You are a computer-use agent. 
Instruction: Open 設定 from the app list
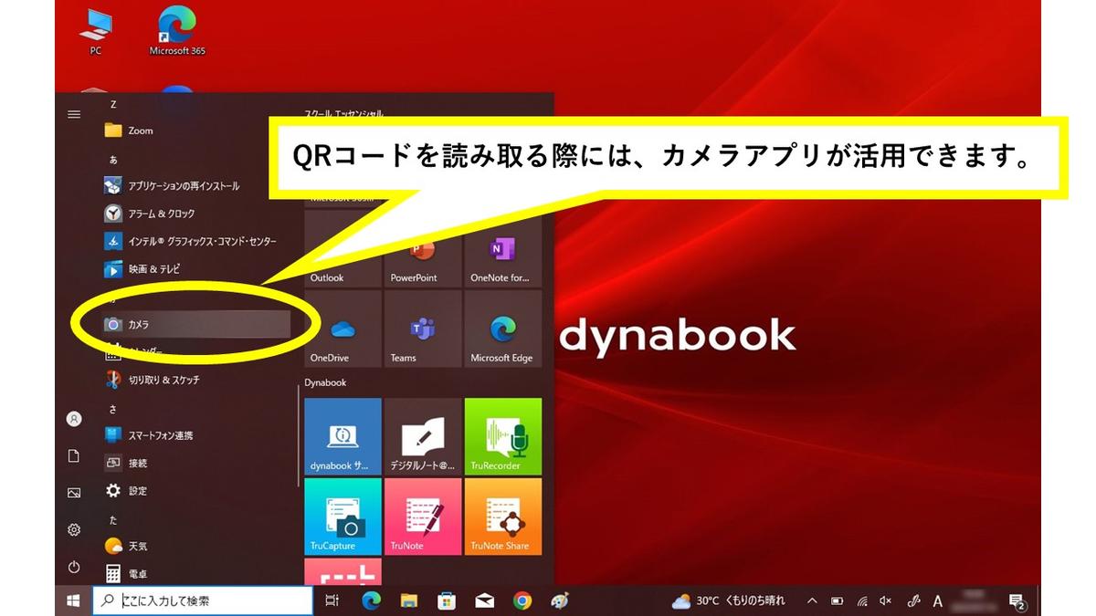pos(196,491)
